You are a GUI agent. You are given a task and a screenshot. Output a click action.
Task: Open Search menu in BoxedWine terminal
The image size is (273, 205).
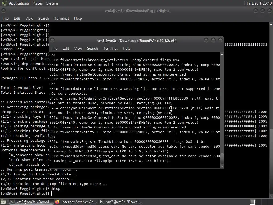[92, 49]
